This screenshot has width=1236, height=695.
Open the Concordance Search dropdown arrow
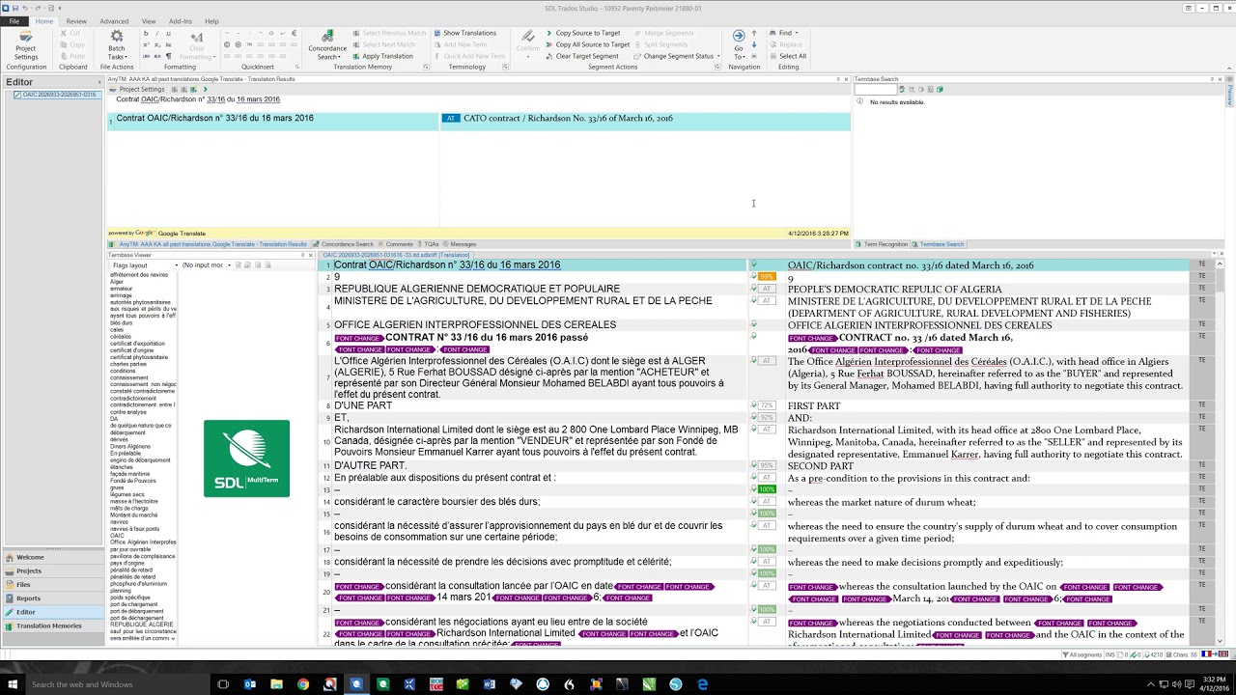(x=341, y=57)
